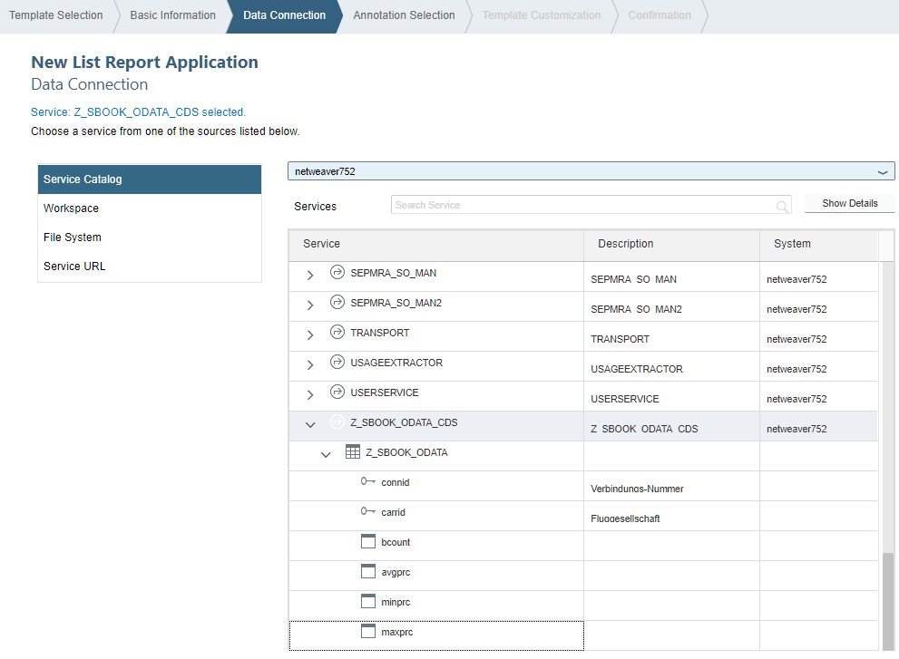Go to the Basic Information wizard step
The height and width of the screenshot is (659, 899).
click(x=172, y=15)
